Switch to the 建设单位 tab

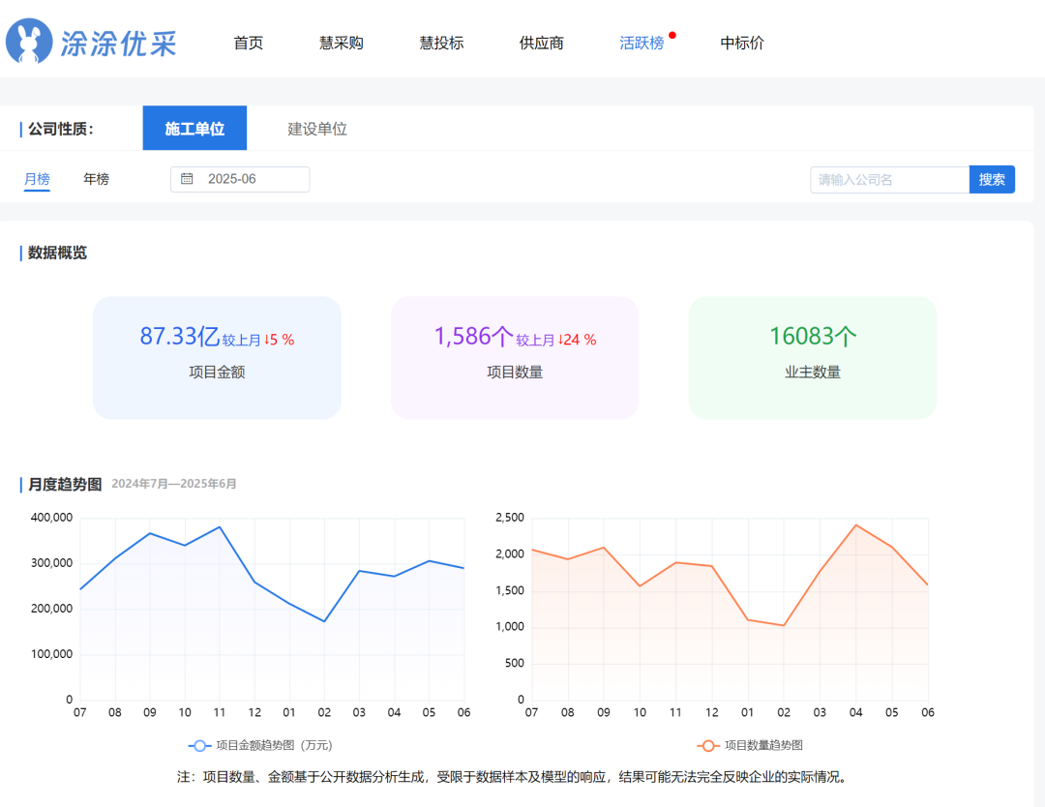pos(317,129)
